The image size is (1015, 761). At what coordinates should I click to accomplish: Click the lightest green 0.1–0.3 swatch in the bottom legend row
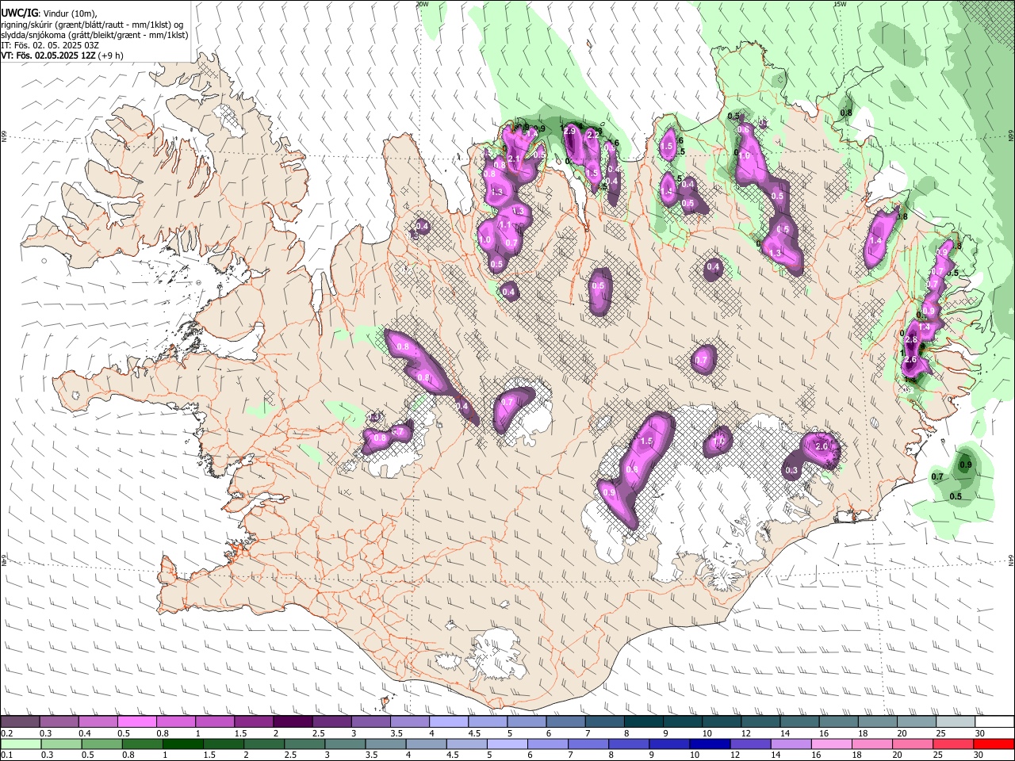pos(20,744)
